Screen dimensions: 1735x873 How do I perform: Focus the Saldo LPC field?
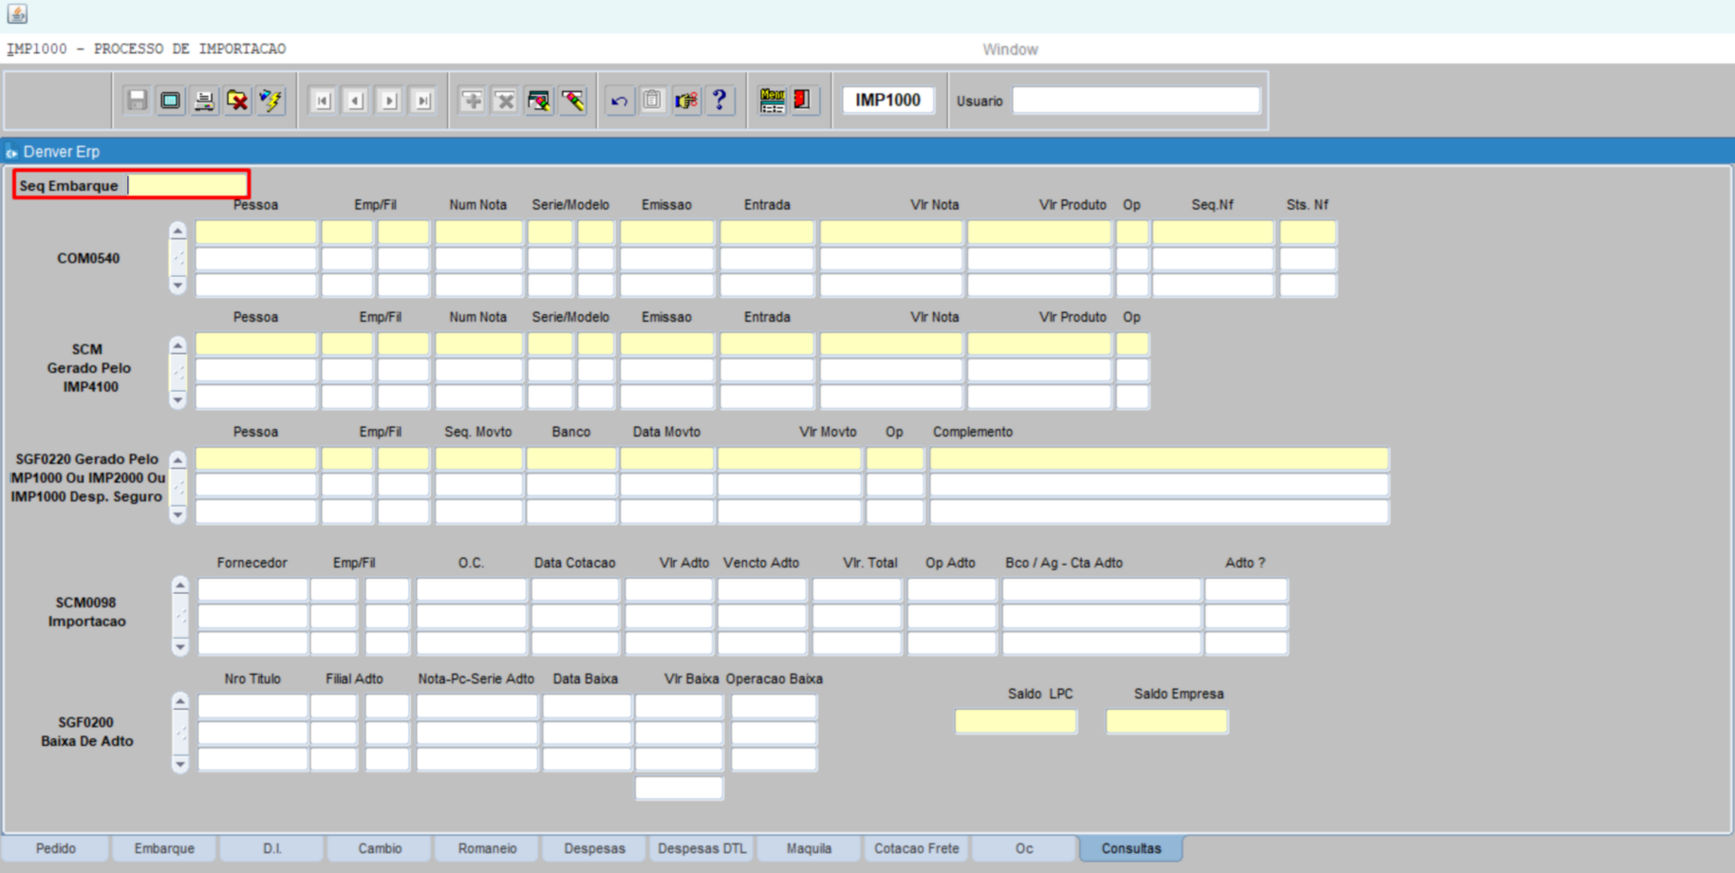tap(1016, 722)
